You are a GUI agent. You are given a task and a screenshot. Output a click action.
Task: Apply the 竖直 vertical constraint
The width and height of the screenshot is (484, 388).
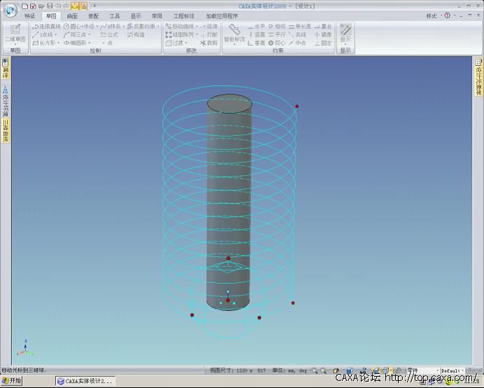click(x=256, y=34)
